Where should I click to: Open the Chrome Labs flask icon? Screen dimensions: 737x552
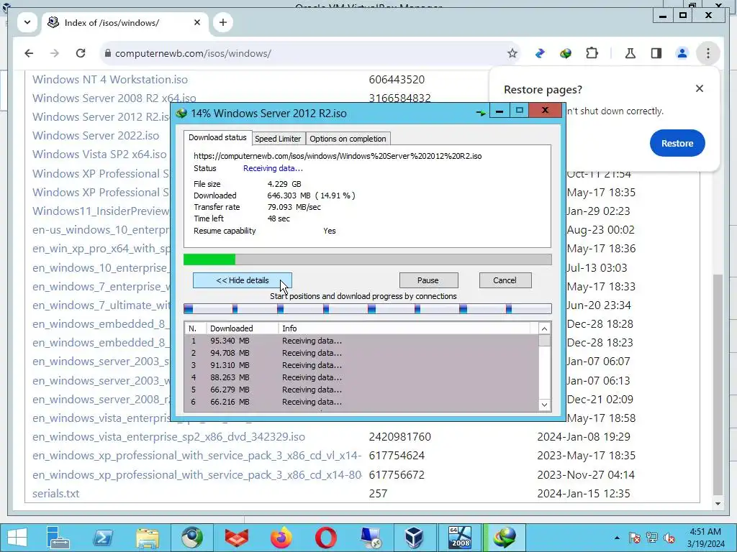click(x=630, y=53)
